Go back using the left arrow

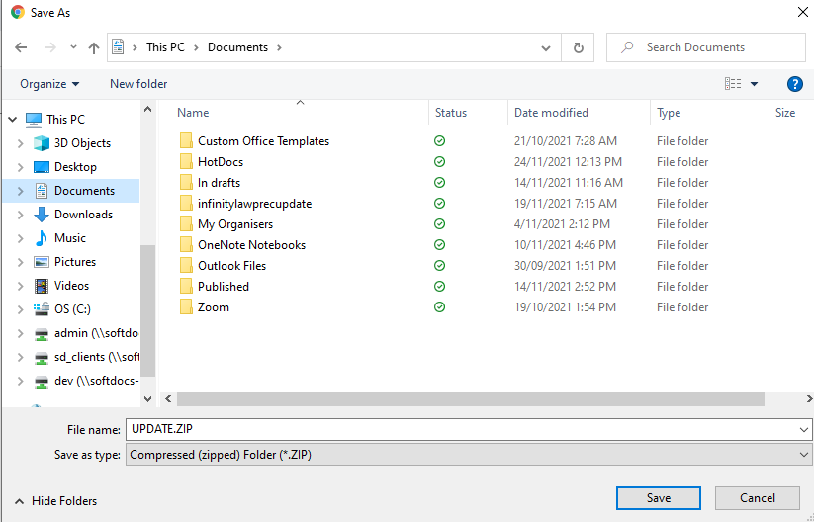point(21,47)
